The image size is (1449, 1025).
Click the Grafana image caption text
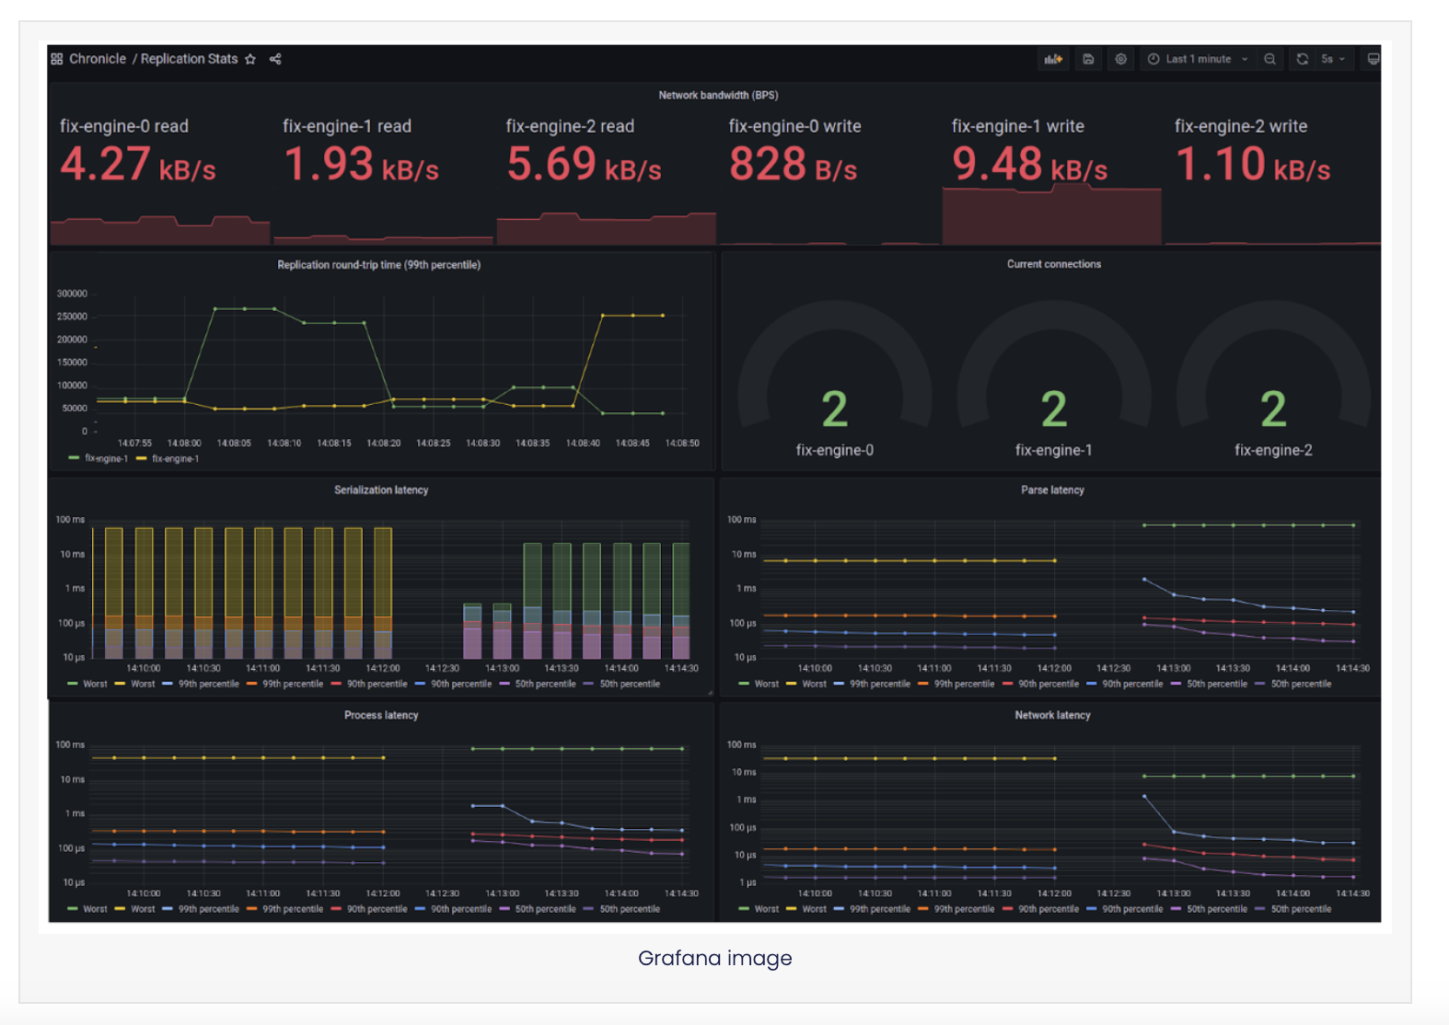coord(715,959)
